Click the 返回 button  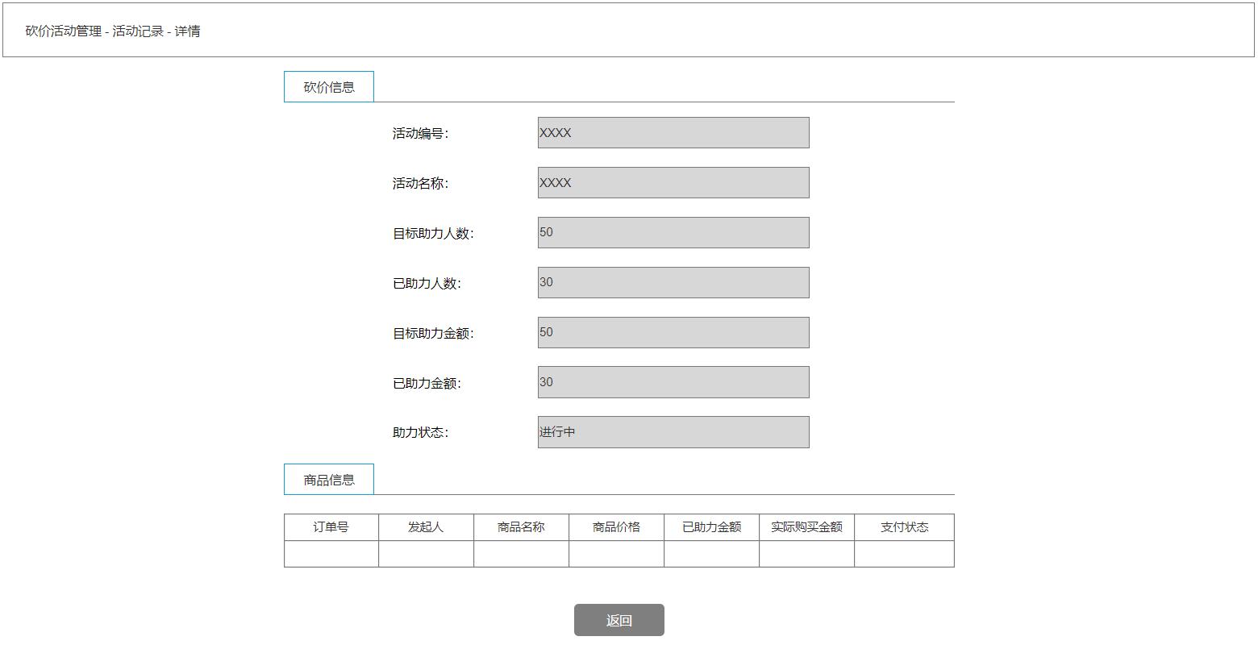619,620
